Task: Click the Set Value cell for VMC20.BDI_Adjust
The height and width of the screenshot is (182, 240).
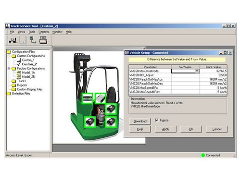Action: 185,75
